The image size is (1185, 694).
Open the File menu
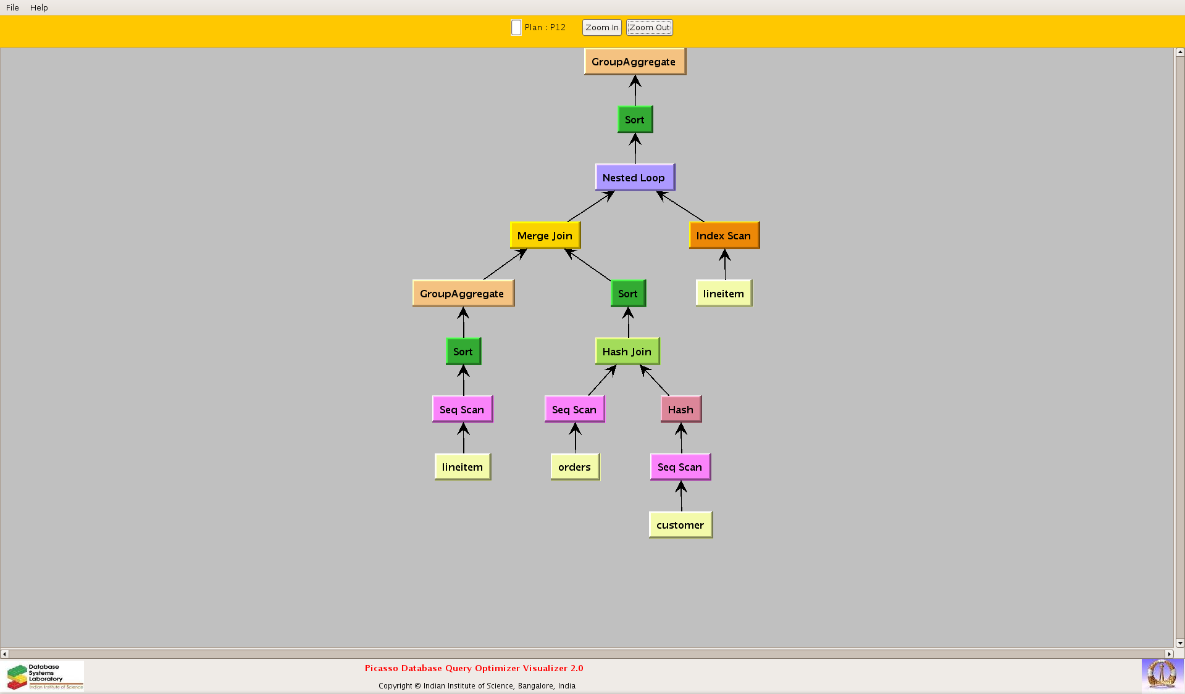pos(12,7)
